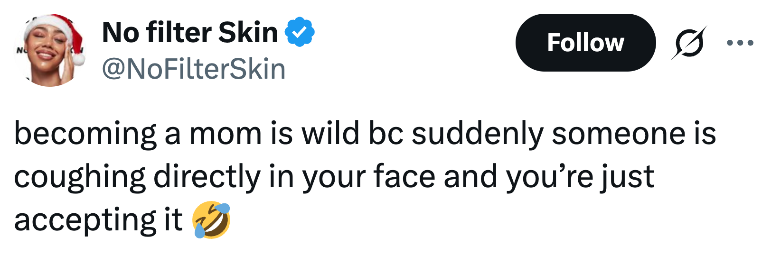Open the @NoFilterSkin handle link

pos(194,69)
